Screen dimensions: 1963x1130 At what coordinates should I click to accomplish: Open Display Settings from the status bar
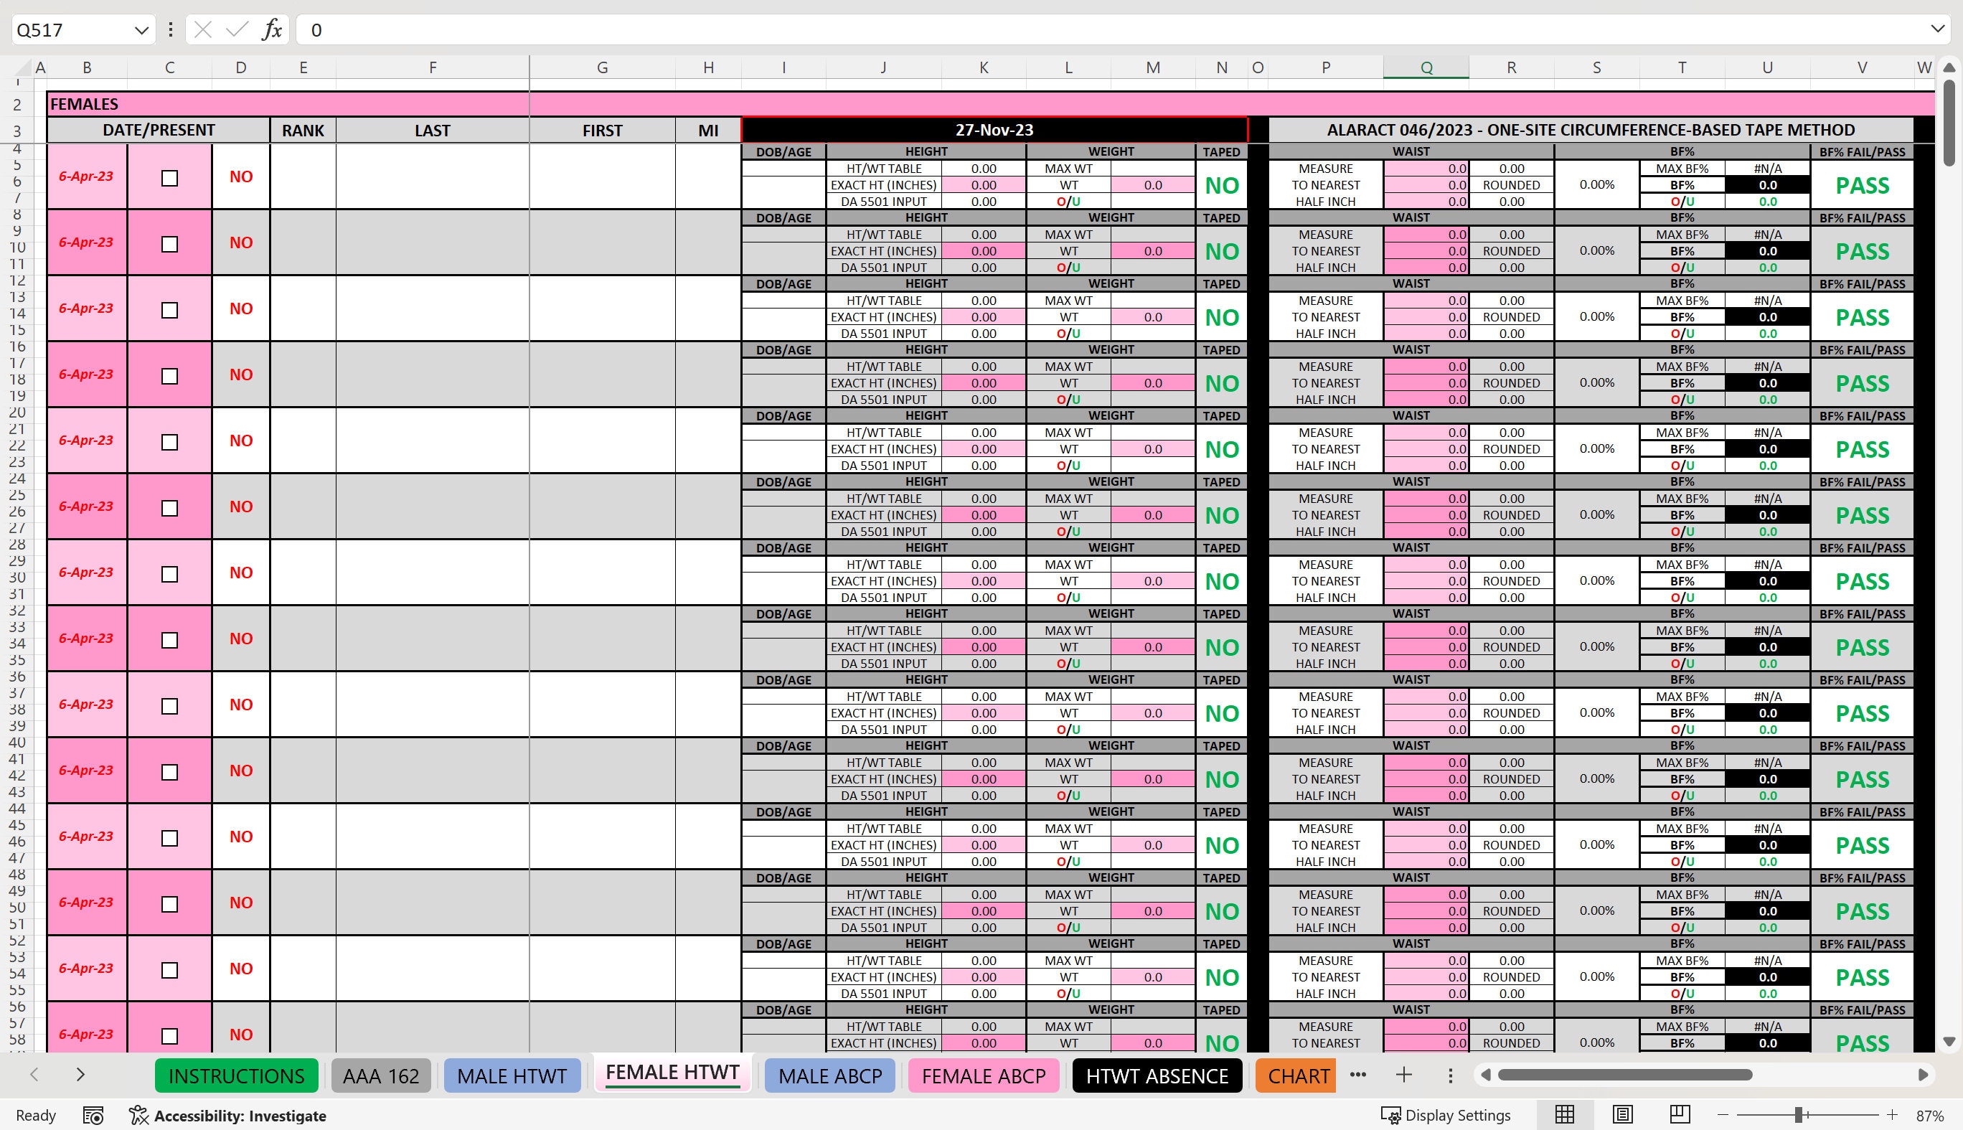(x=1446, y=1115)
